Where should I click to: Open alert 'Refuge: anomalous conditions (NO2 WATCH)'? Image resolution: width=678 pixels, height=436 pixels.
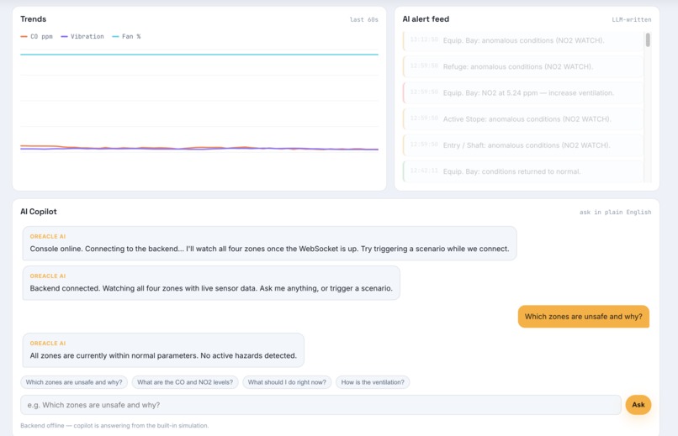522,66
